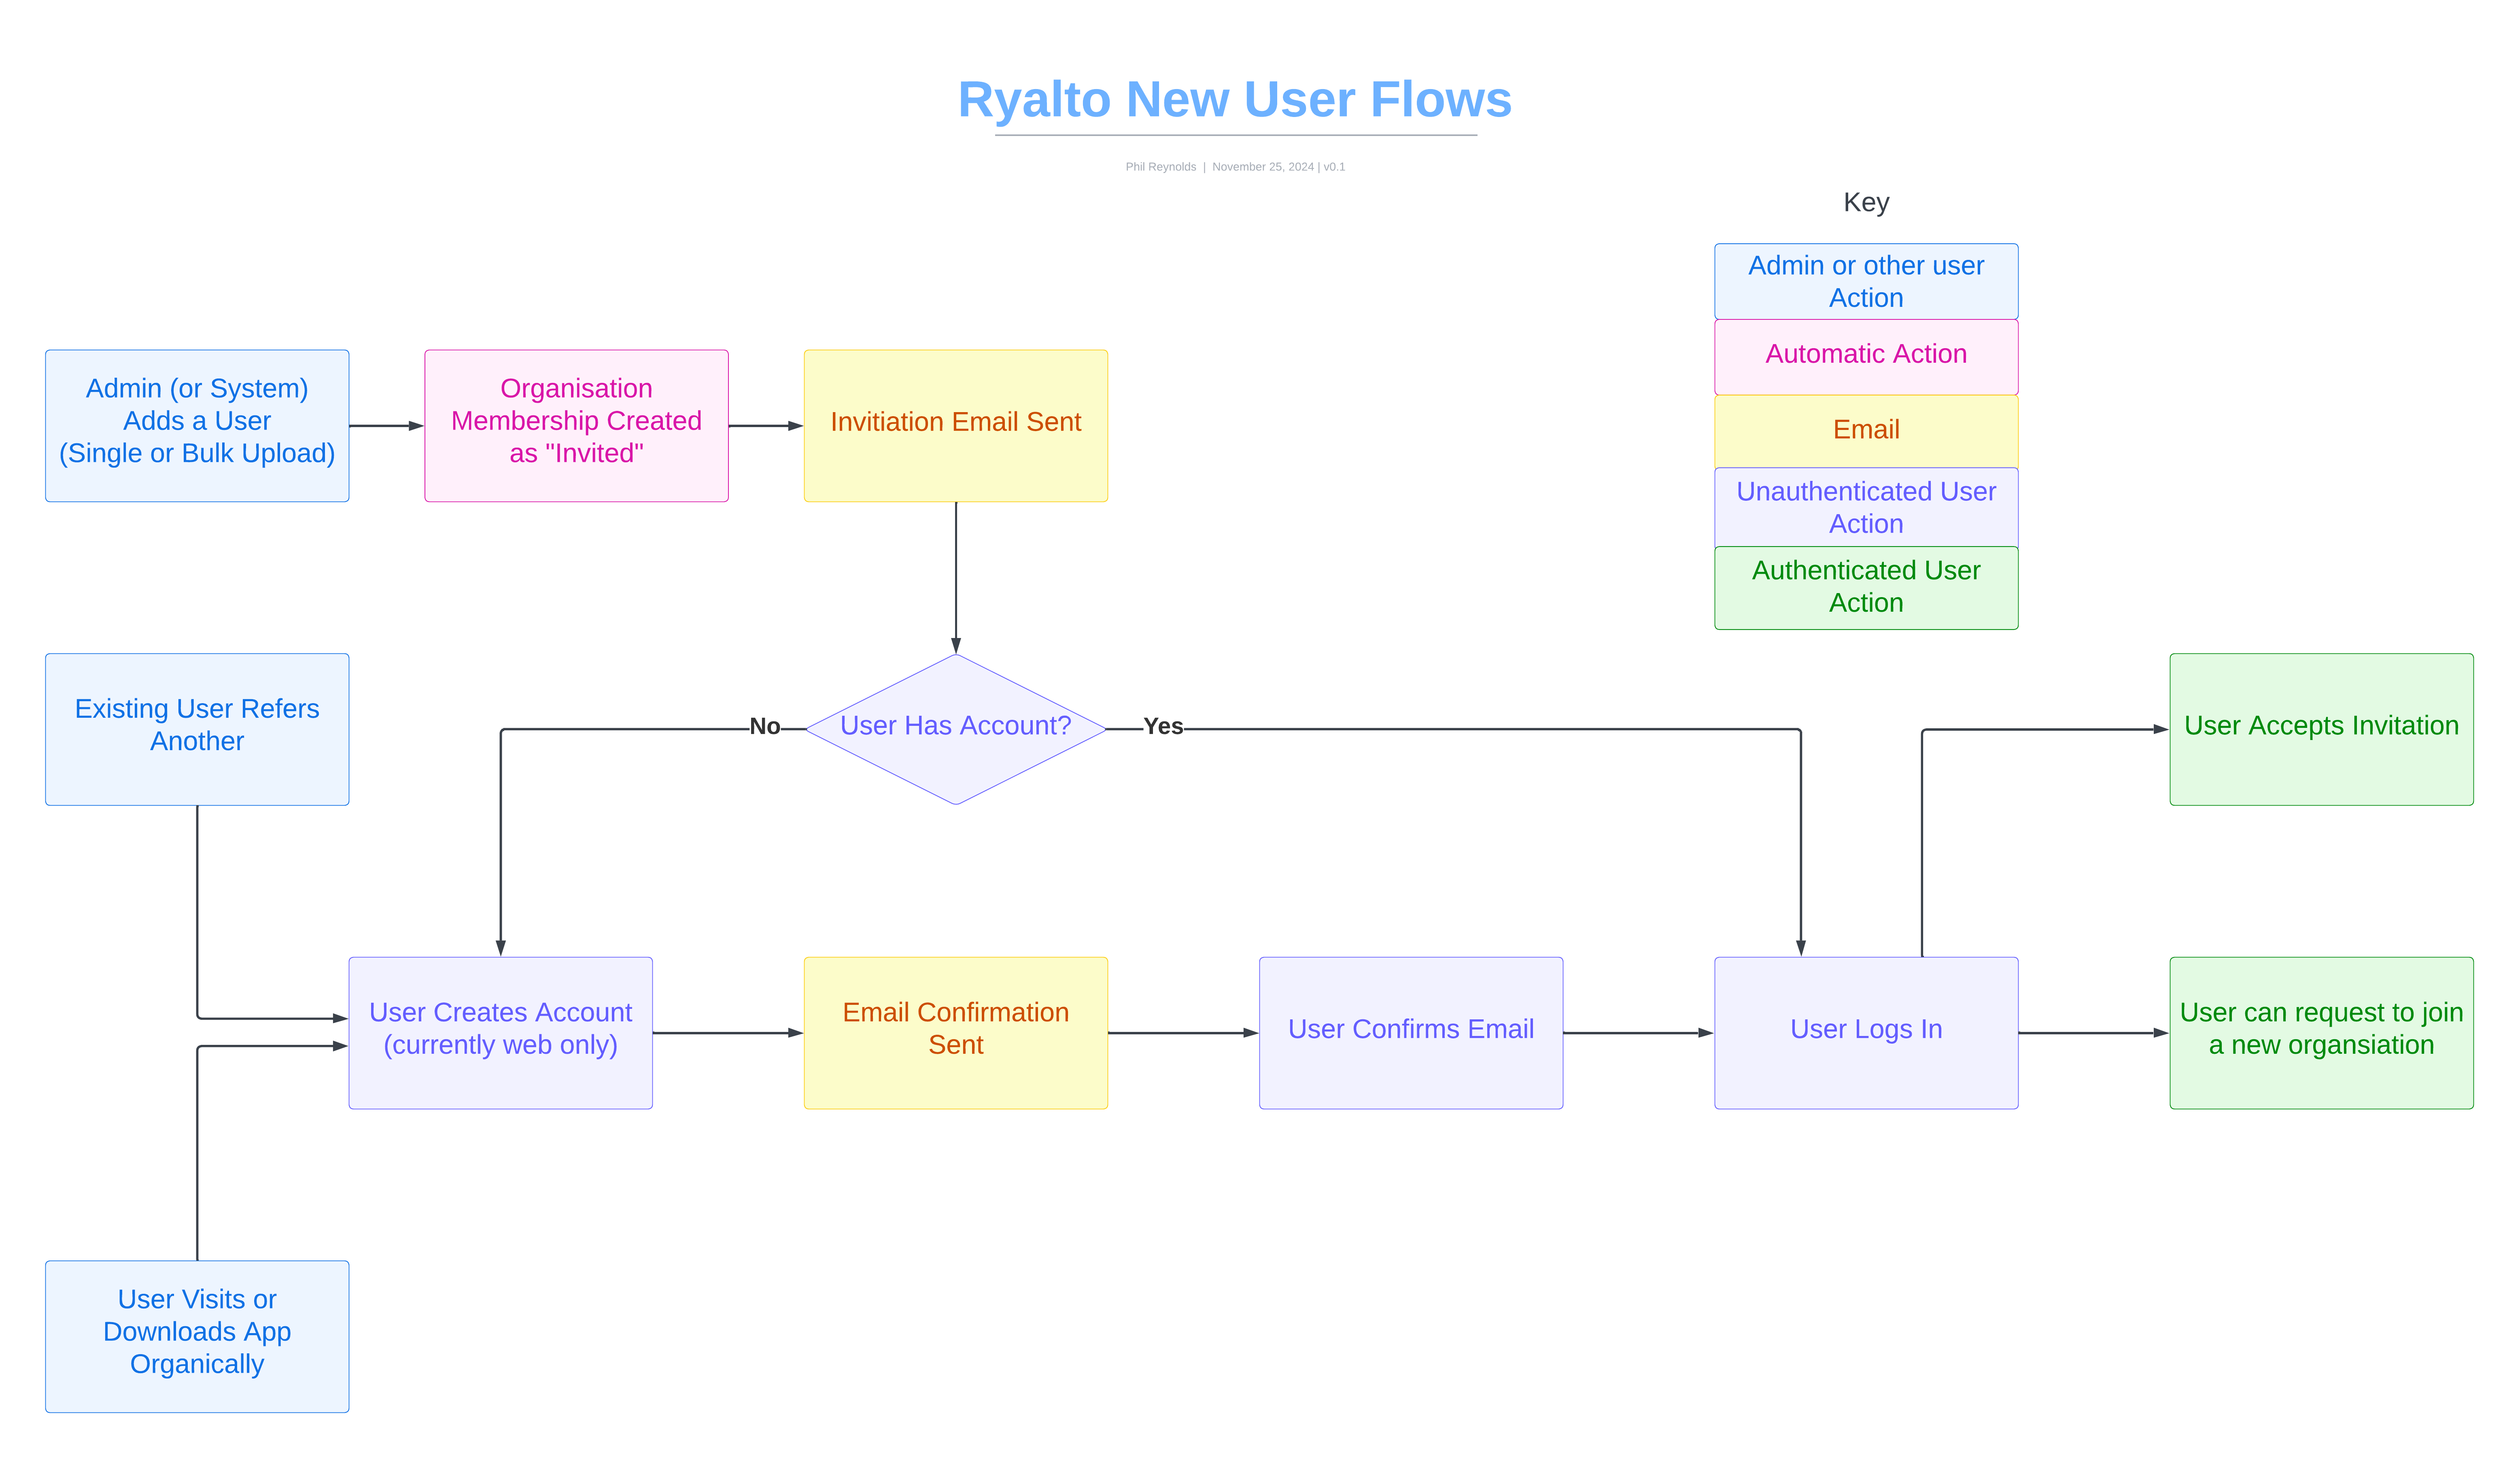The image size is (2520, 1459).
Task: Select the 'Admin (or System) Adds a User' box
Action: [x=197, y=425]
